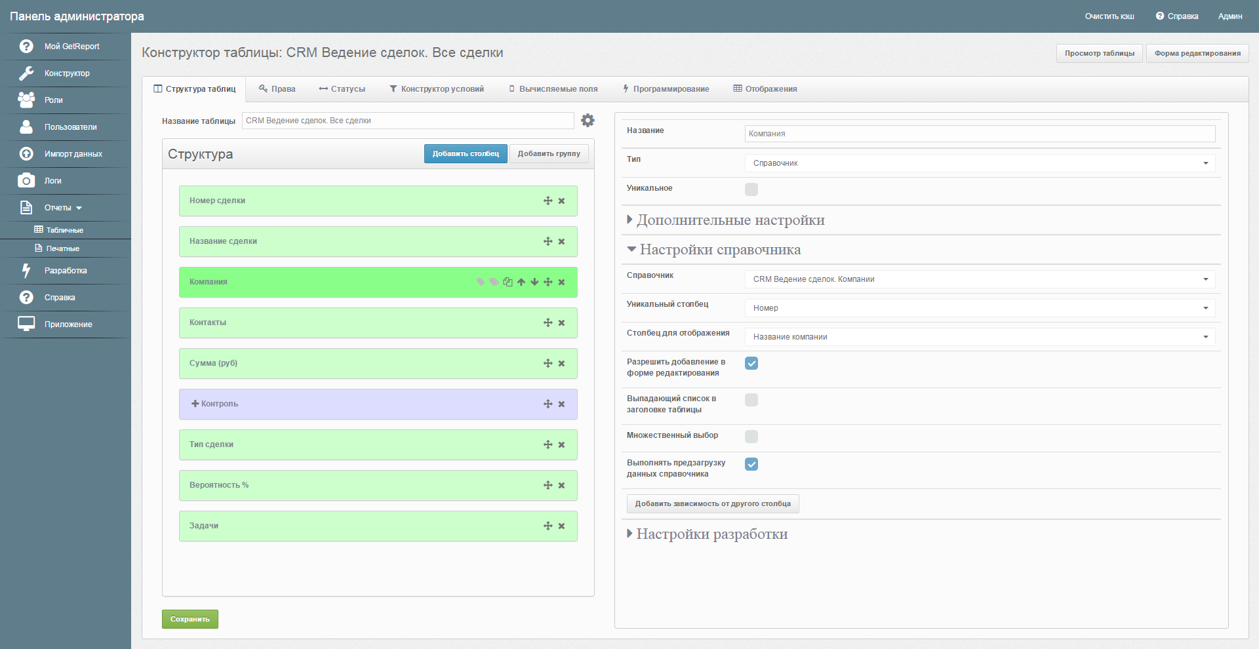
Task: Uncheck Выполнять предзагрузку данных справочника
Action: coord(751,464)
